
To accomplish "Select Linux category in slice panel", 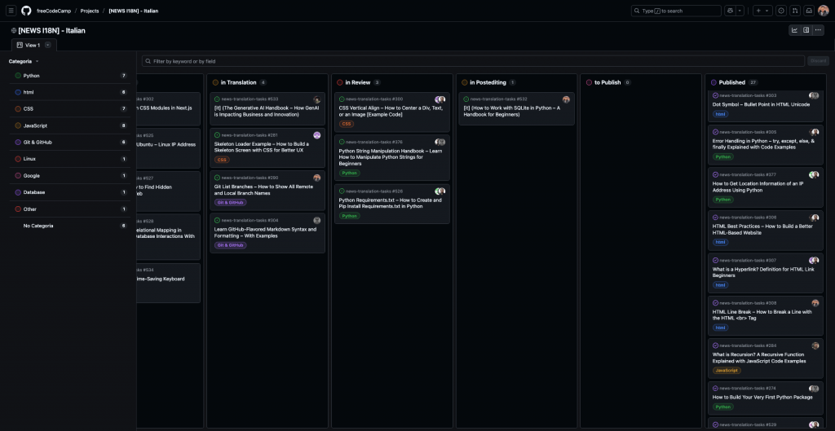I will click(x=68, y=159).
